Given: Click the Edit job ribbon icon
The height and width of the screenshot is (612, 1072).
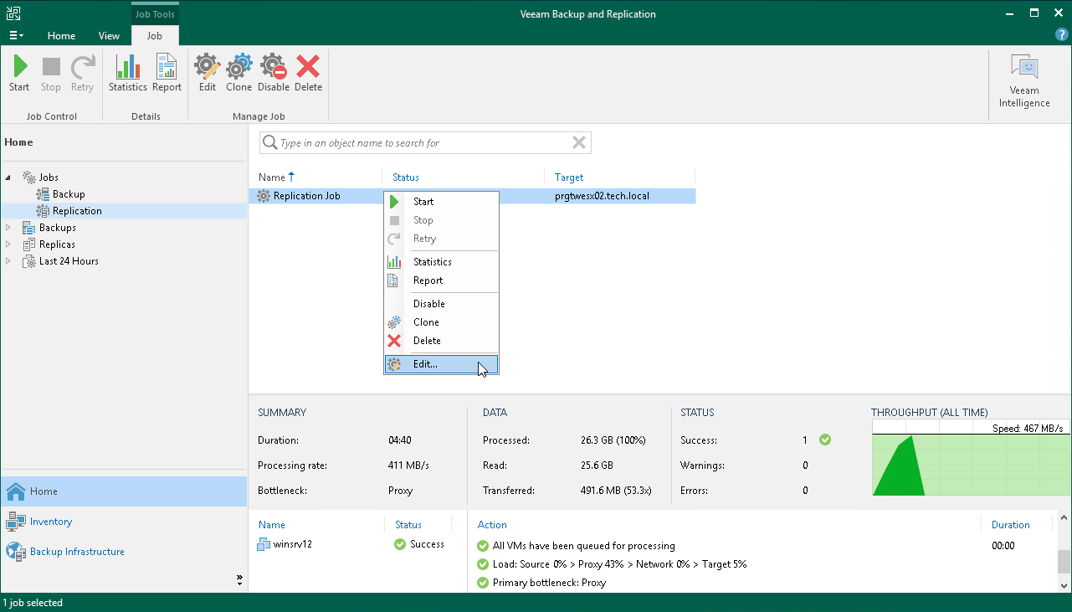Looking at the screenshot, I should (208, 74).
